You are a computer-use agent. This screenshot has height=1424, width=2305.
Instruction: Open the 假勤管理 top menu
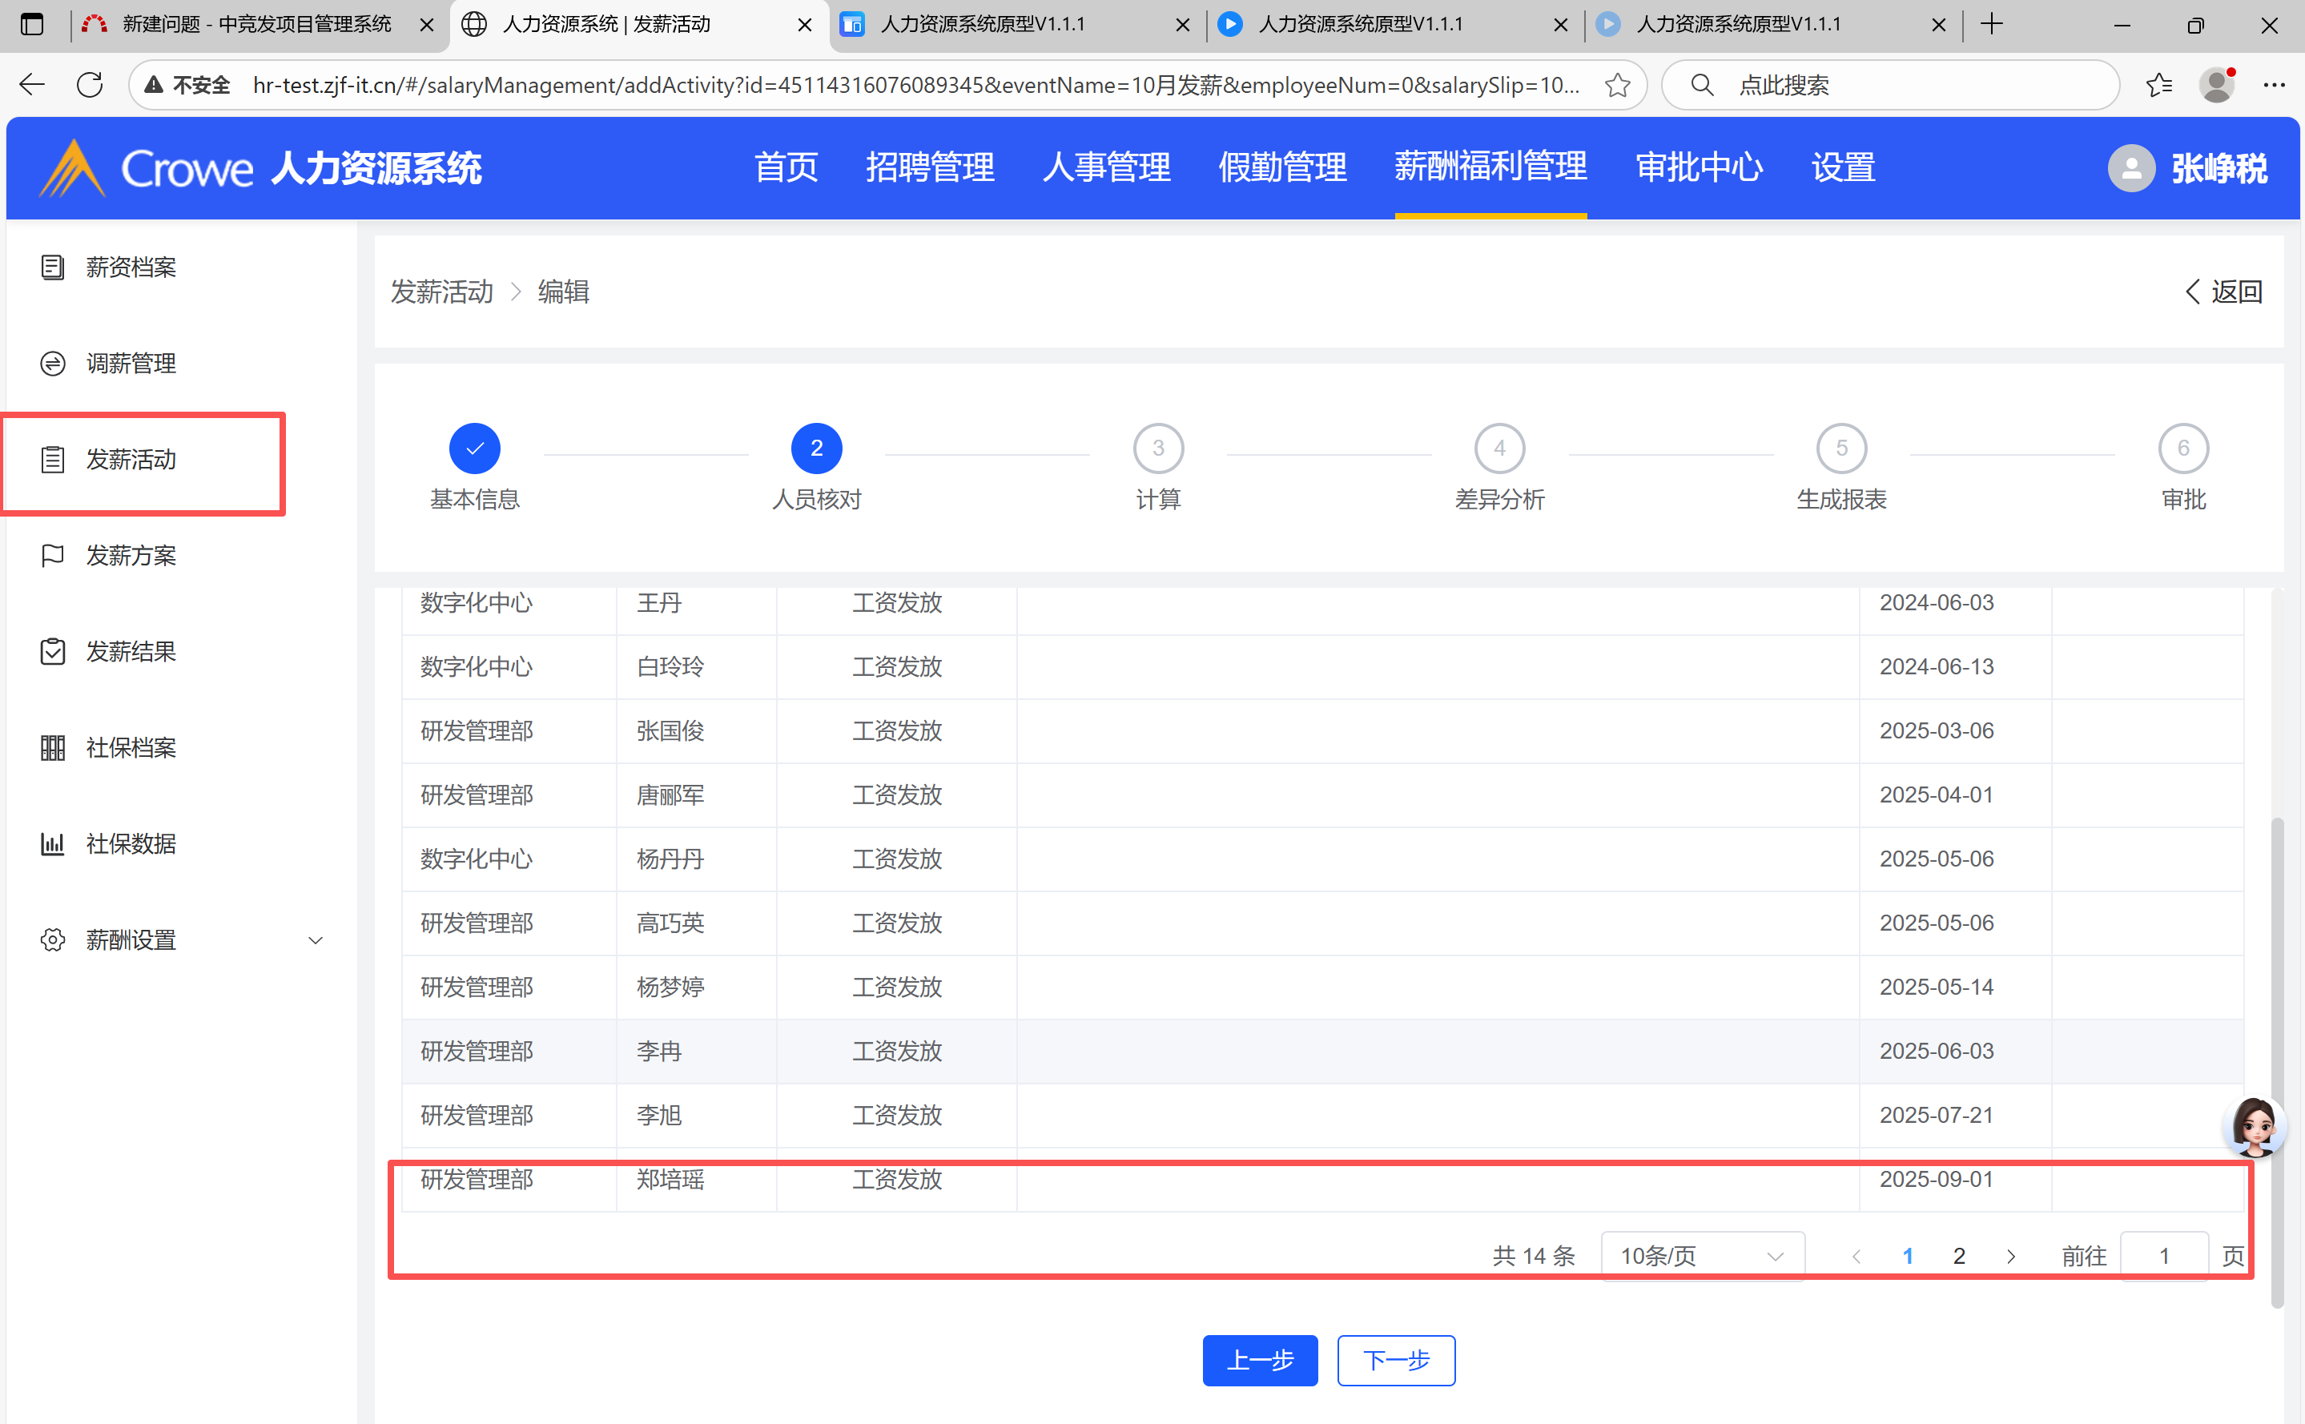point(1281,167)
